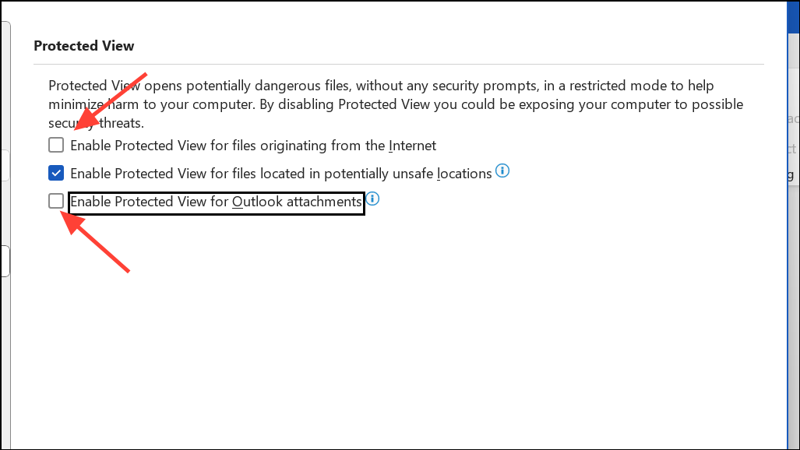
Task: Click the greyed 'ac' text on background window
Action: click(x=793, y=119)
